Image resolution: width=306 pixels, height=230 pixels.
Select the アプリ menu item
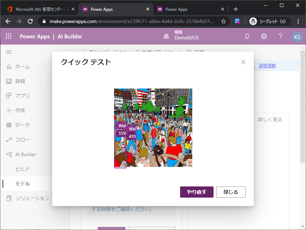click(23, 95)
